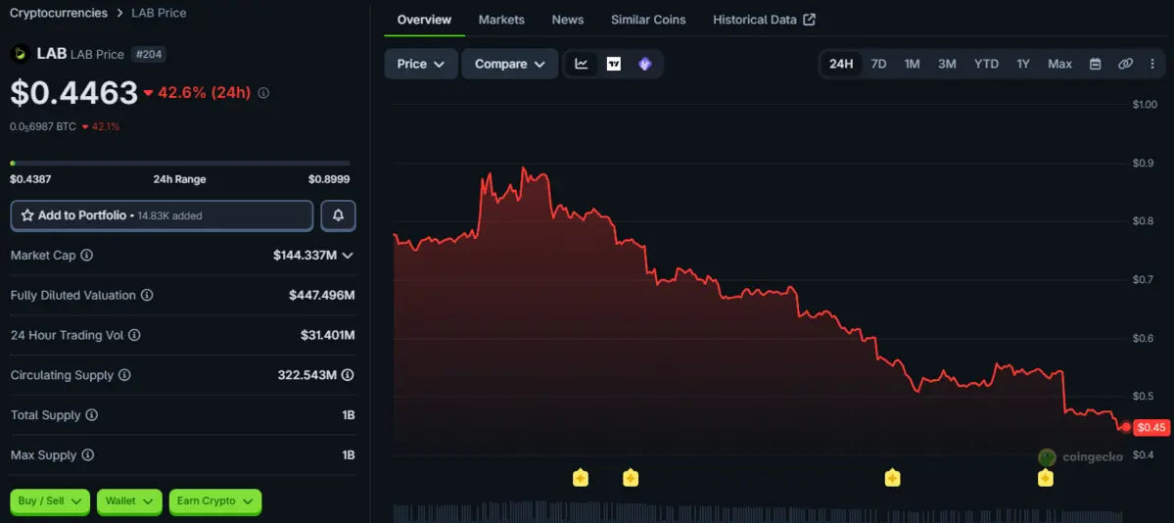Switch to line chart view icon

(x=581, y=64)
